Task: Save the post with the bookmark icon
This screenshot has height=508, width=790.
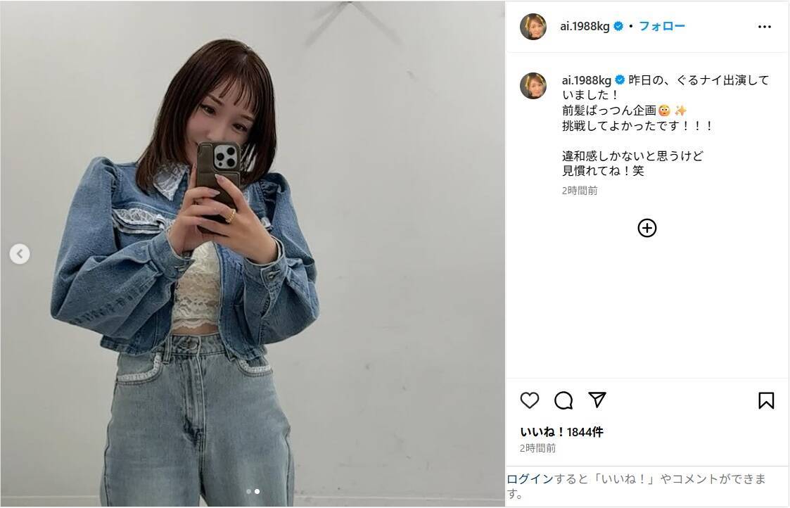Action: [766, 400]
